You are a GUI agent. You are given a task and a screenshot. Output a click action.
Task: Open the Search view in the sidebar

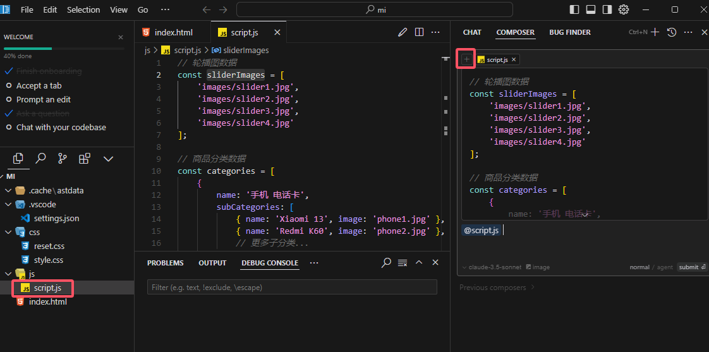(40, 159)
